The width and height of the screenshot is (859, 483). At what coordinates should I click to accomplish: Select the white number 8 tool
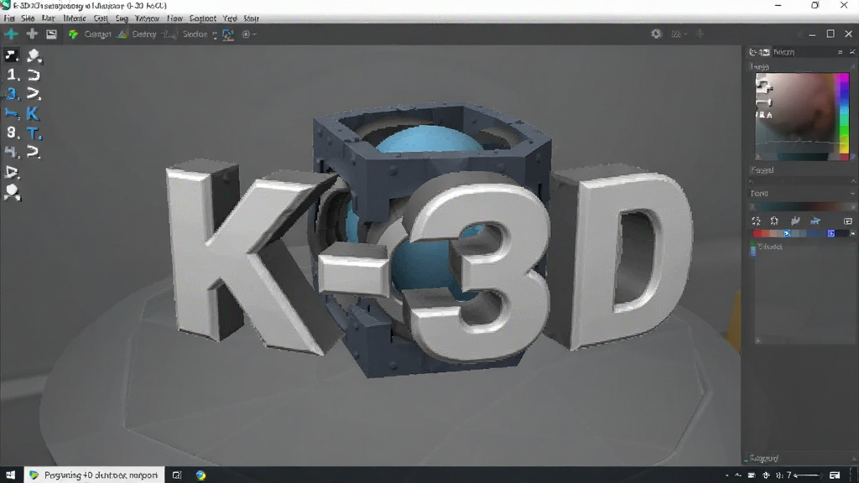click(x=12, y=132)
